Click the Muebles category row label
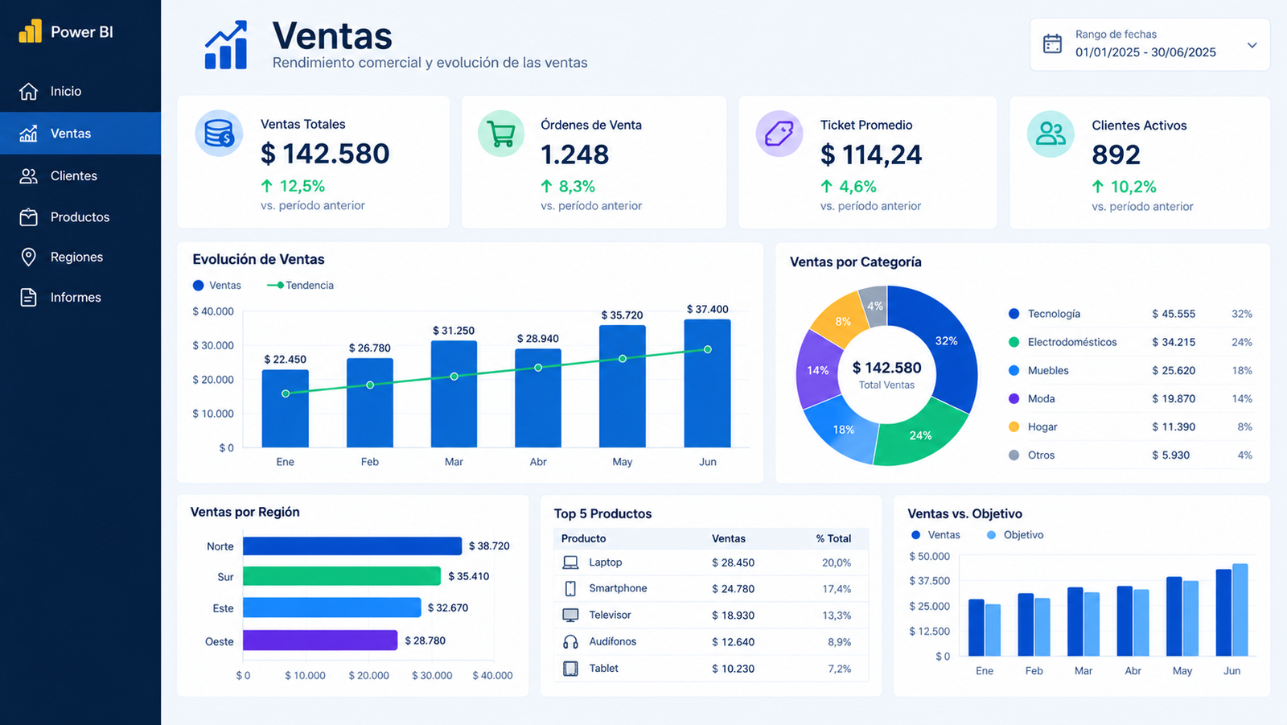This screenshot has height=725, width=1287. click(1048, 370)
